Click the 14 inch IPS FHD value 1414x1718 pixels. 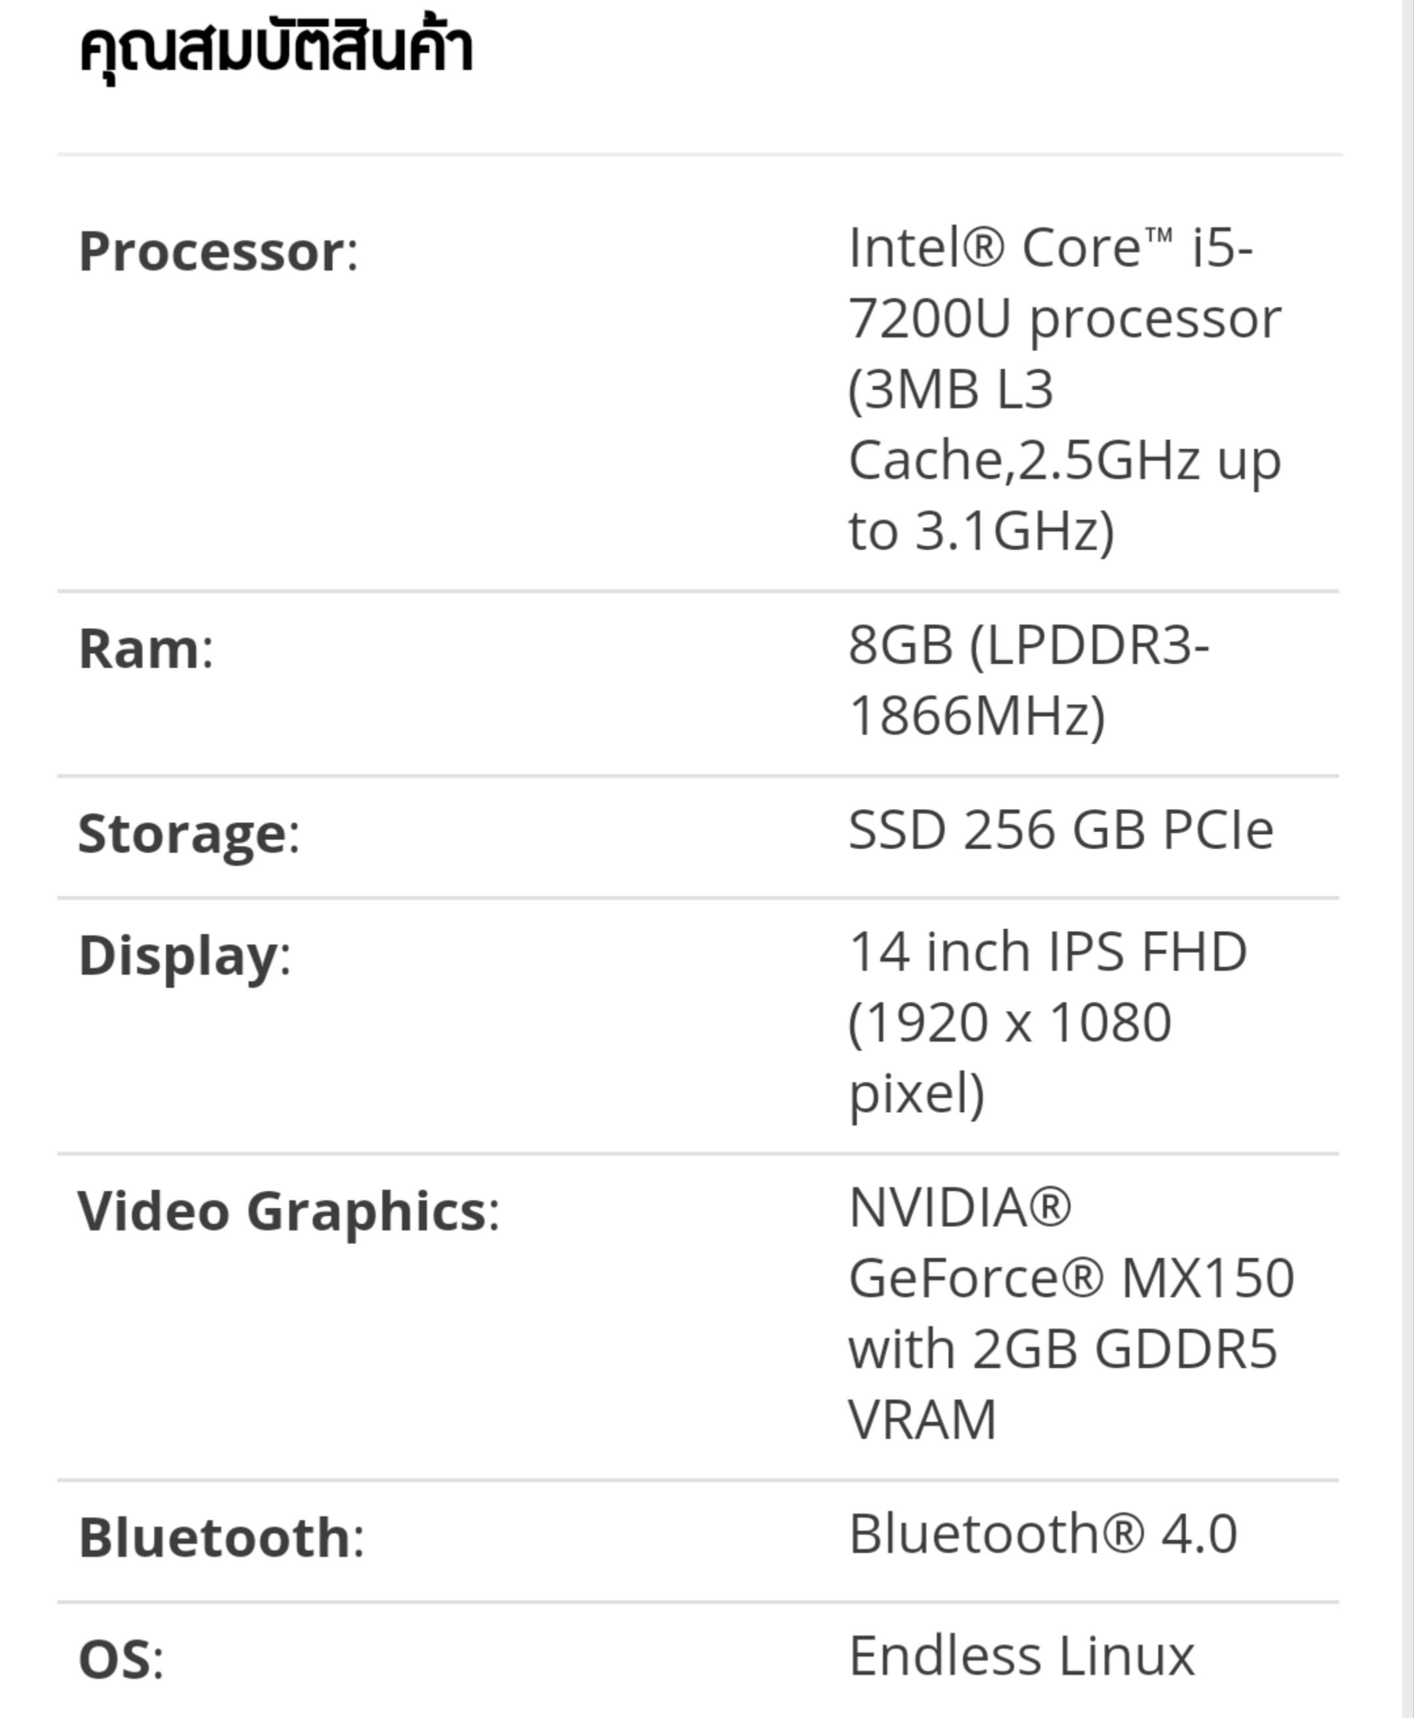coord(1048,1021)
